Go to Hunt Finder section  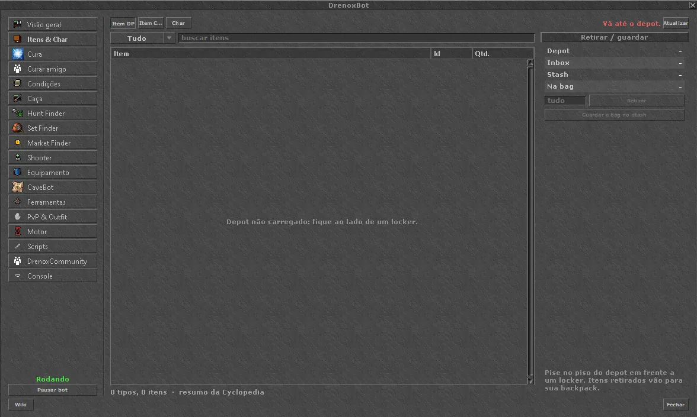tap(52, 113)
